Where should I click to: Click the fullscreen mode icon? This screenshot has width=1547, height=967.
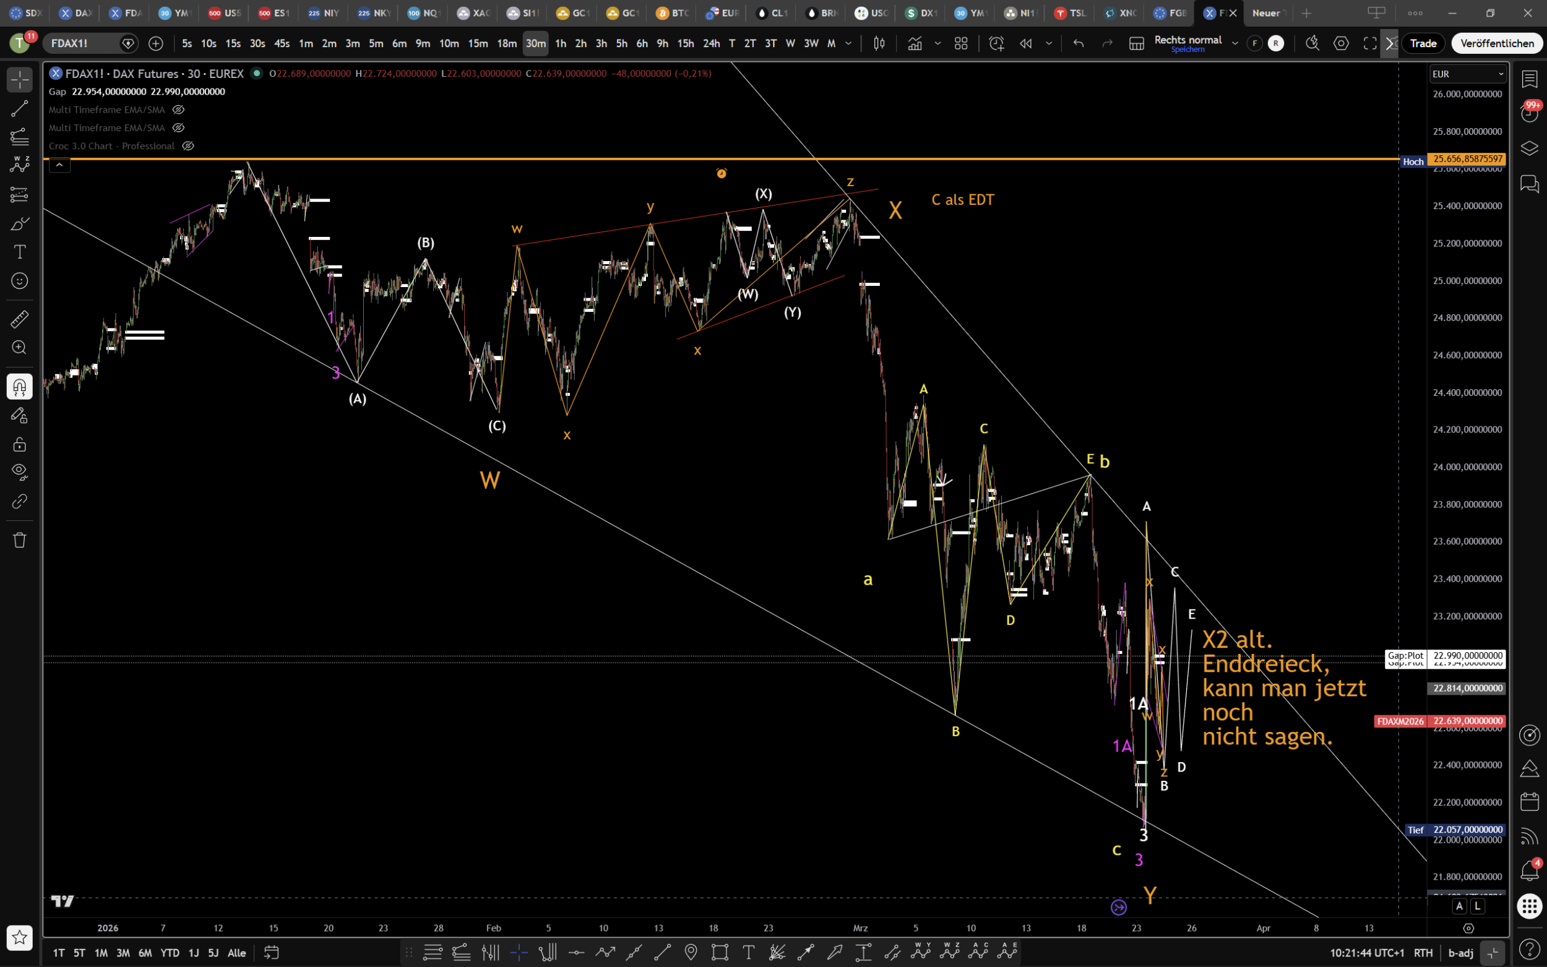tap(1369, 43)
